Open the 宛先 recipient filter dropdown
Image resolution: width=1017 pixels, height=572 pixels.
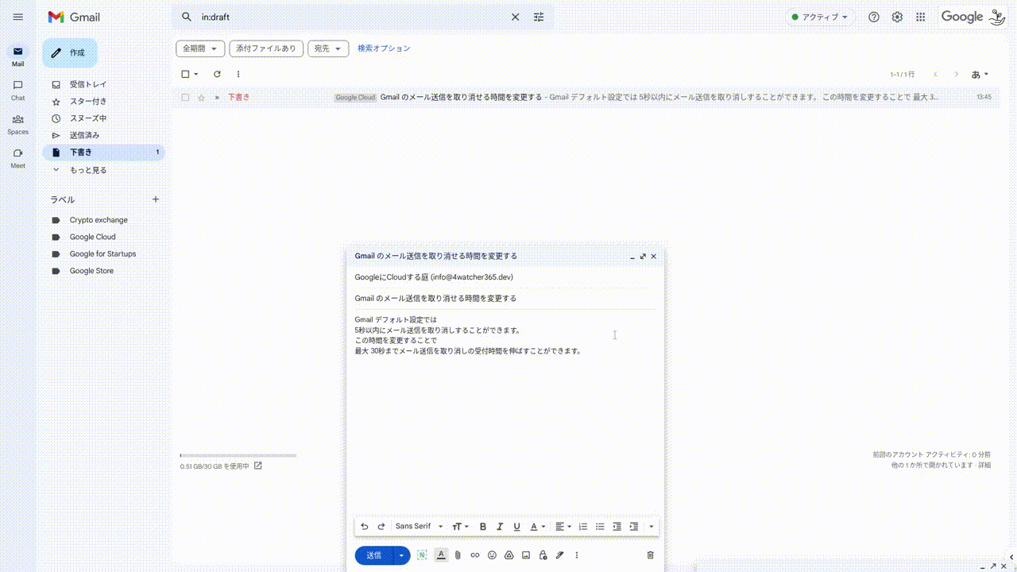click(328, 48)
